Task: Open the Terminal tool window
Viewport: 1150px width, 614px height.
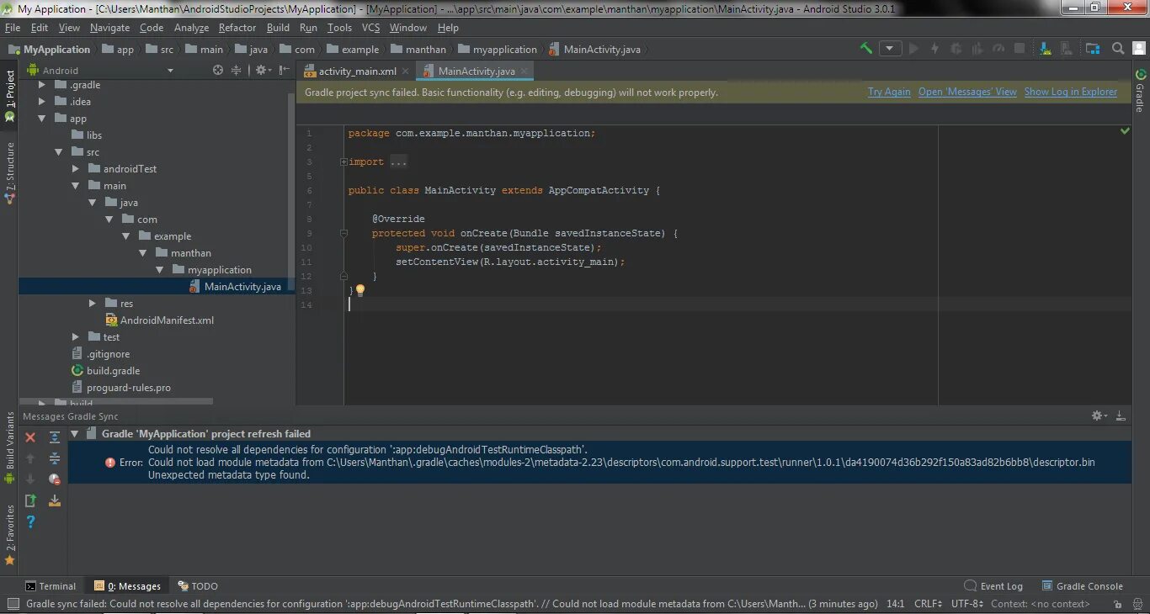Action: tap(51, 586)
